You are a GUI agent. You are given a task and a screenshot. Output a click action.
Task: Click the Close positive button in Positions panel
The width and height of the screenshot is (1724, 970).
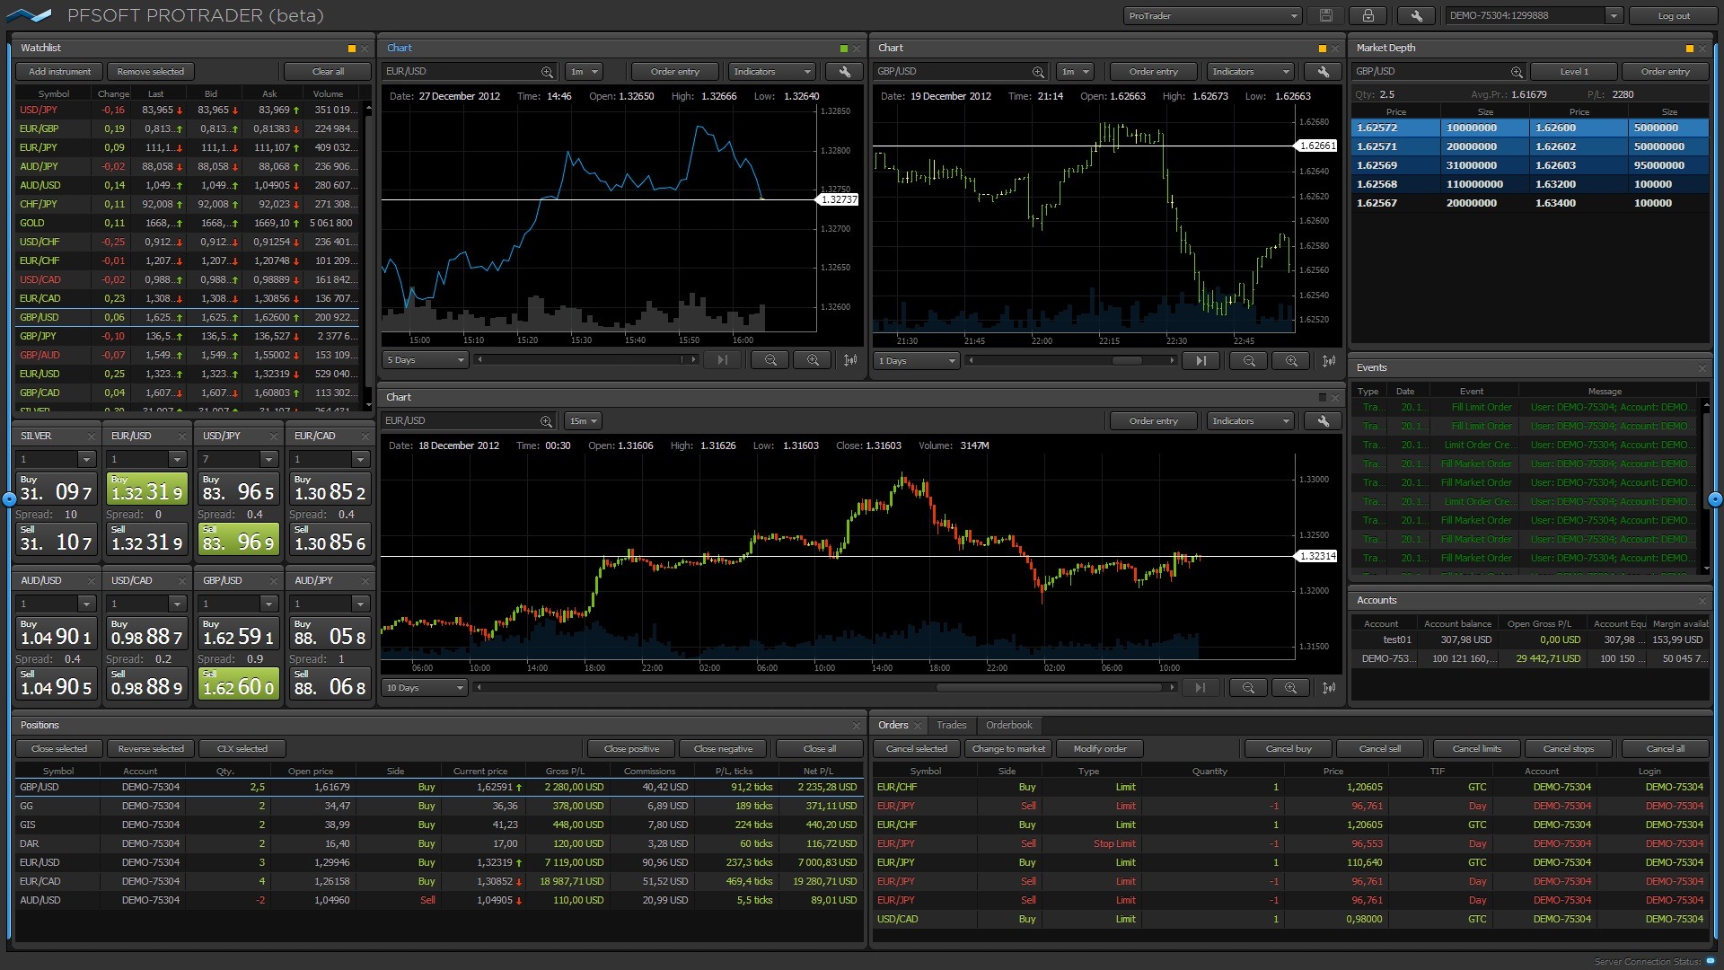click(x=631, y=747)
